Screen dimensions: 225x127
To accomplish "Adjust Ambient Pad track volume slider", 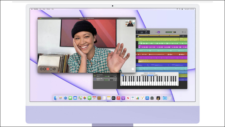I will coord(108,80).
